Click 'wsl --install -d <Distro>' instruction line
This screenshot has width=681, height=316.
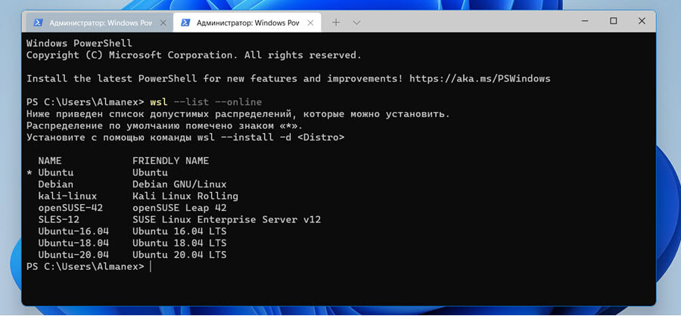[185, 138]
